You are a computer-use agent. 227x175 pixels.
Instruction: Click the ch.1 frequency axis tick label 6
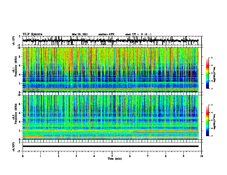coord(20,65)
